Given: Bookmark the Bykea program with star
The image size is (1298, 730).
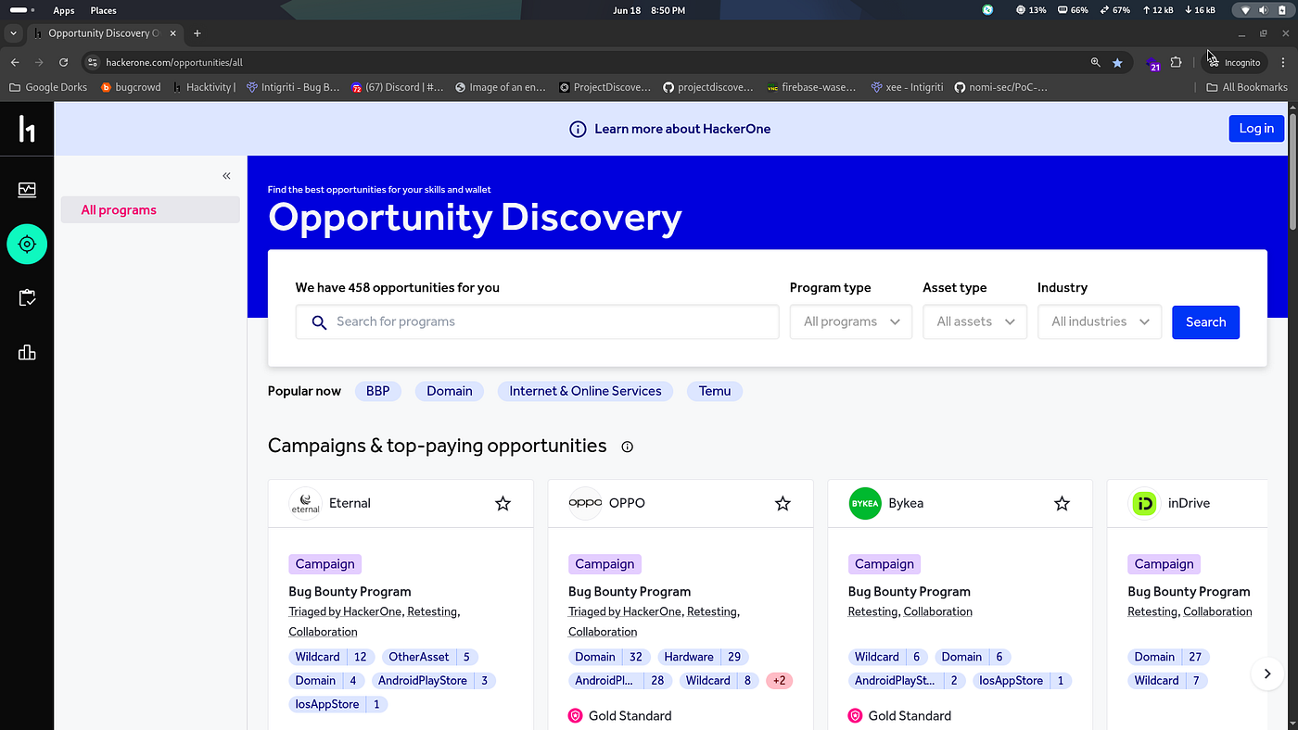Looking at the screenshot, I should (x=1062, y=503).
